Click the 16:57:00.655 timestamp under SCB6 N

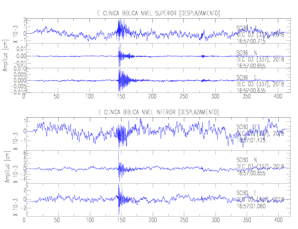pos(251,66)
